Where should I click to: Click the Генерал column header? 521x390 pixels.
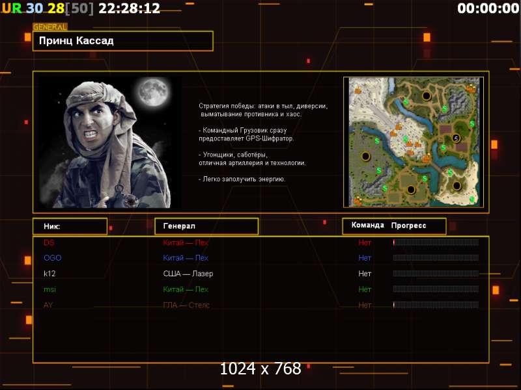tap(206, 226)
